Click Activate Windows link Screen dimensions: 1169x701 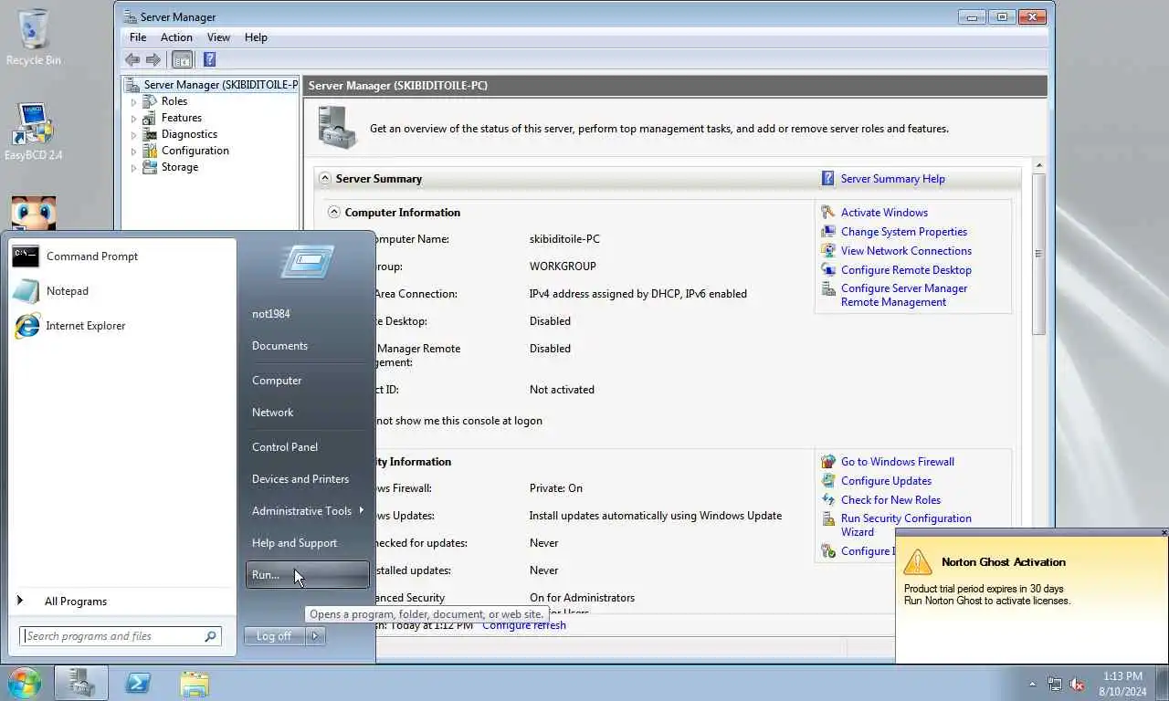(x=884, y=213)
